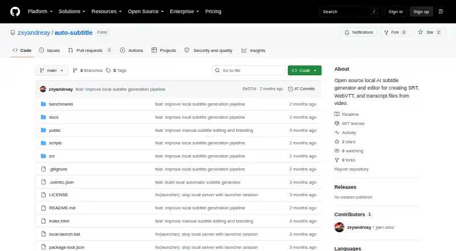Click the Go to file search box

pos(249,71)
